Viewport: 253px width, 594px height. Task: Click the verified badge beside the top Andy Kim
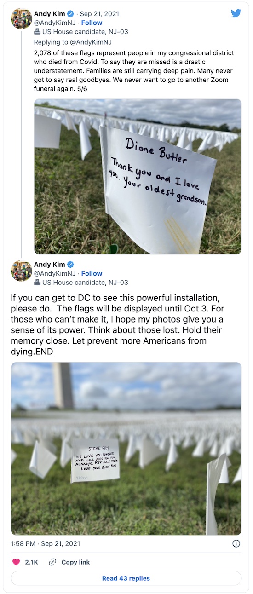tap(70, 14)
